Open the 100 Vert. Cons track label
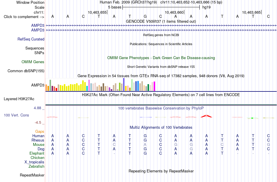The image size is (277, 182). click(16, 115)
